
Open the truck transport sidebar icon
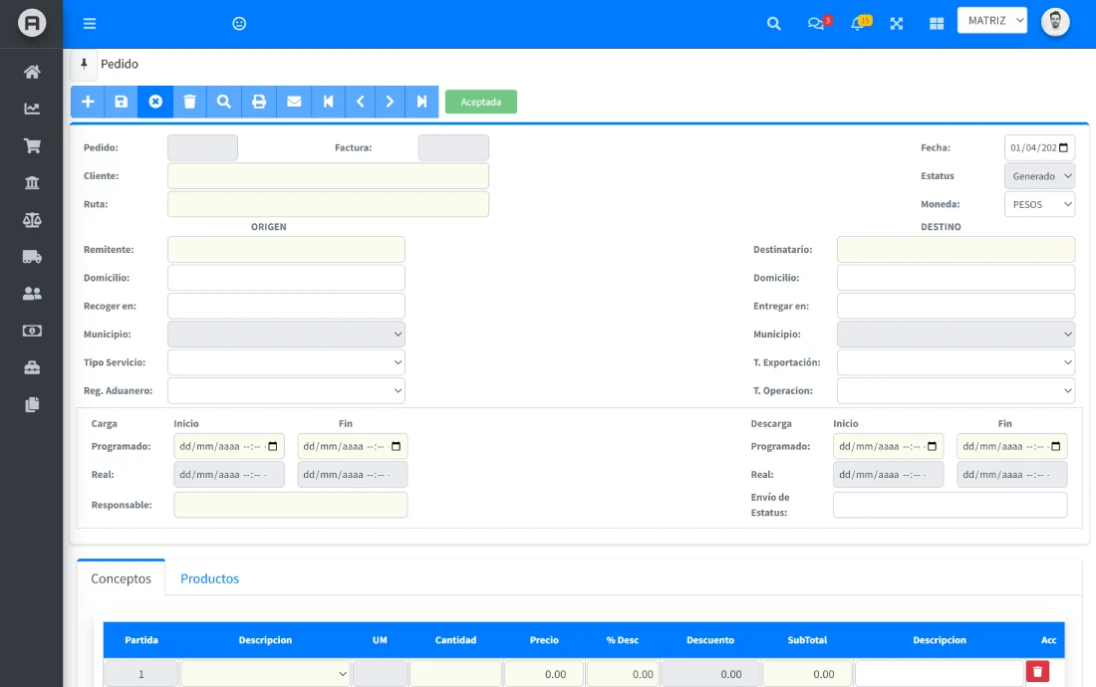[32, 257]
